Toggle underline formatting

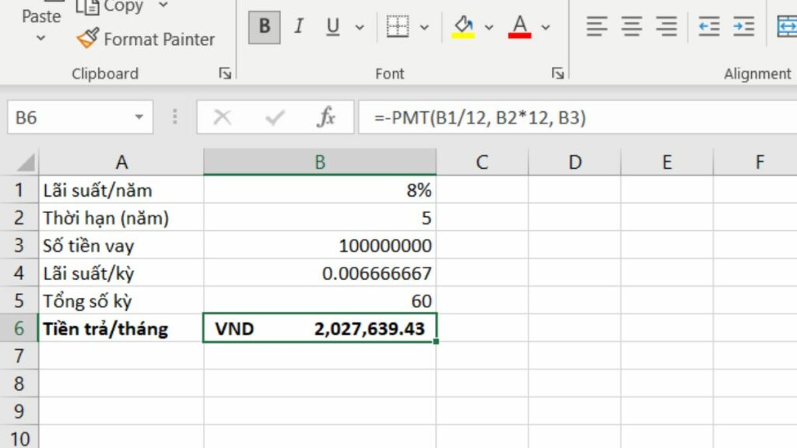(331, 26)
